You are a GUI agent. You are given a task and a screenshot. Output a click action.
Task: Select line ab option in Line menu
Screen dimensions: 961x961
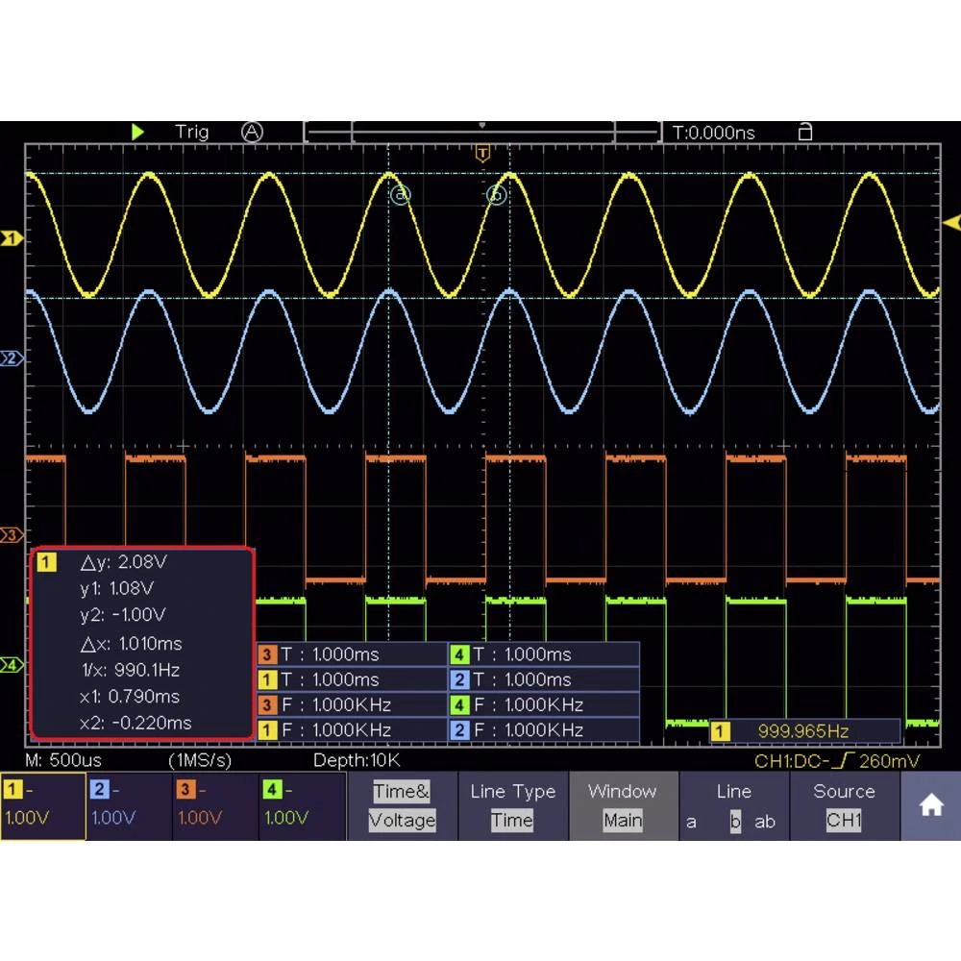765,823
